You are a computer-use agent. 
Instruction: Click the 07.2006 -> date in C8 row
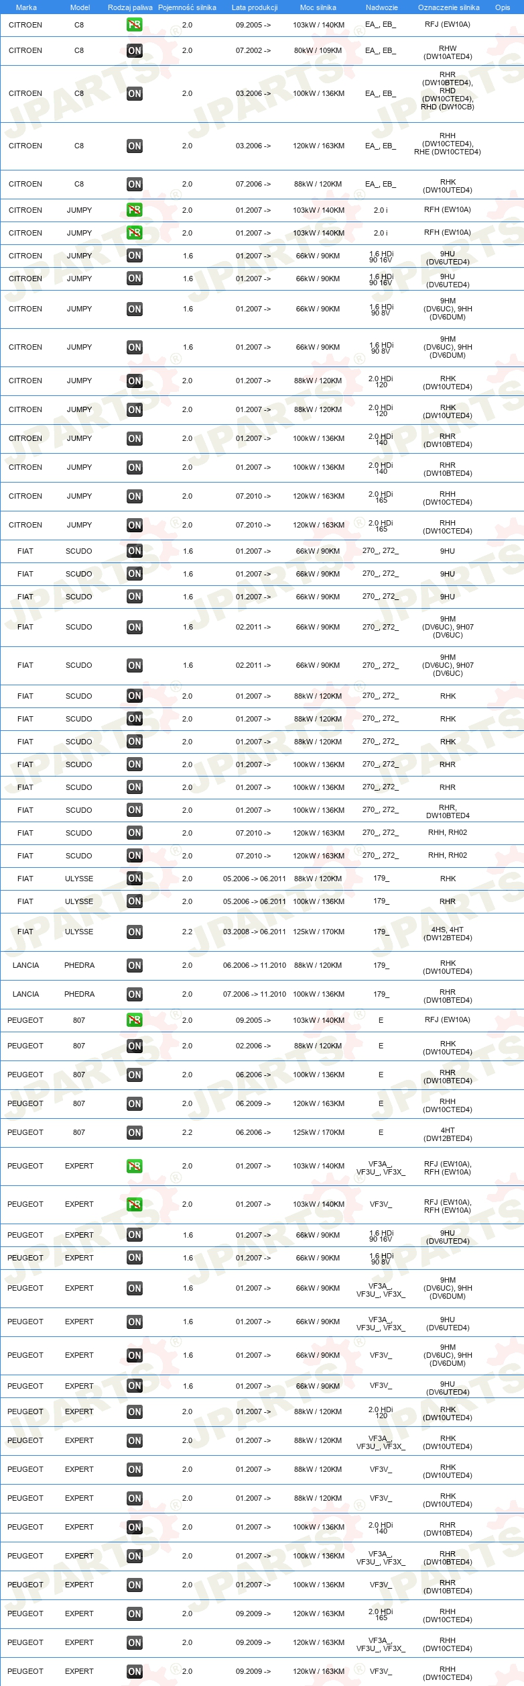click(253, 184)
